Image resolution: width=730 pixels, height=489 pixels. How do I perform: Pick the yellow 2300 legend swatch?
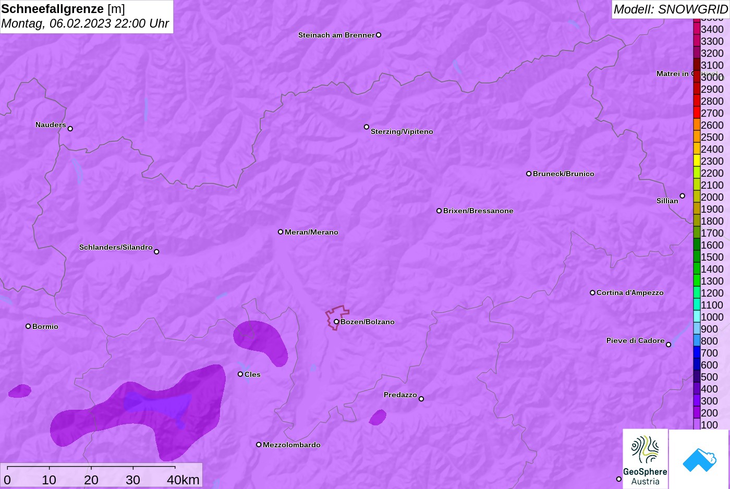point(697,161)
